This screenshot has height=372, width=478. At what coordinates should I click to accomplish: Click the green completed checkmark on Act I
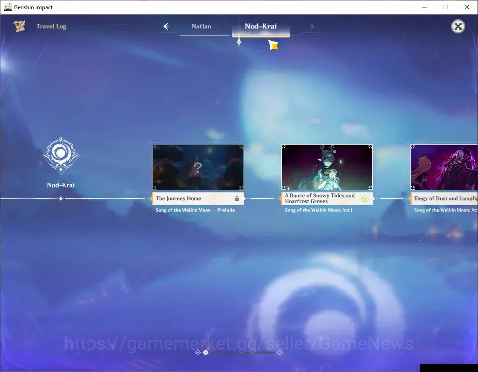pos(365,199)
